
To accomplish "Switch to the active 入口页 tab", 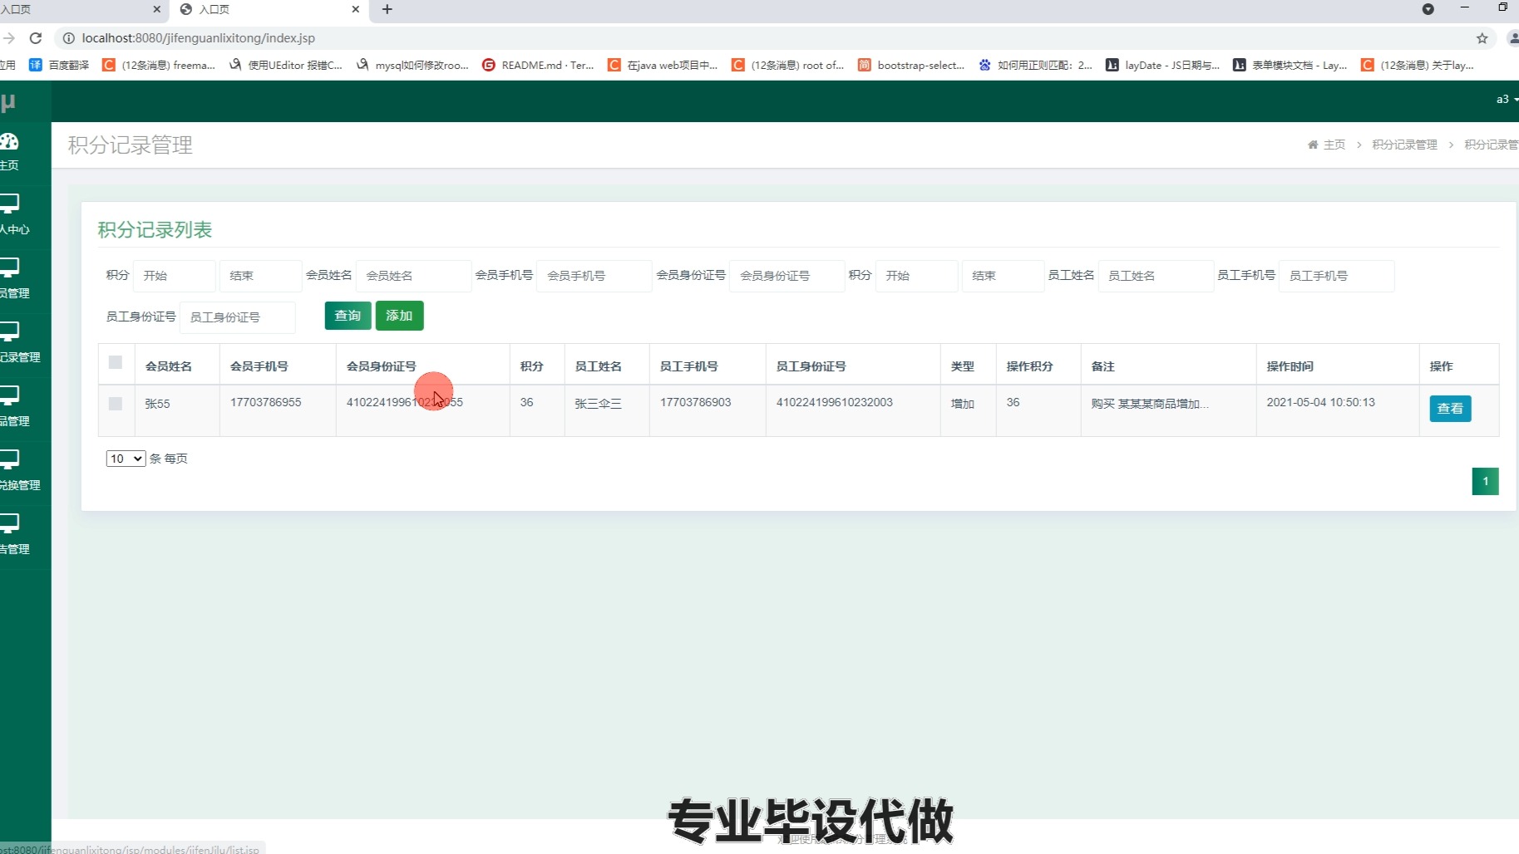I will pos(269,9).
